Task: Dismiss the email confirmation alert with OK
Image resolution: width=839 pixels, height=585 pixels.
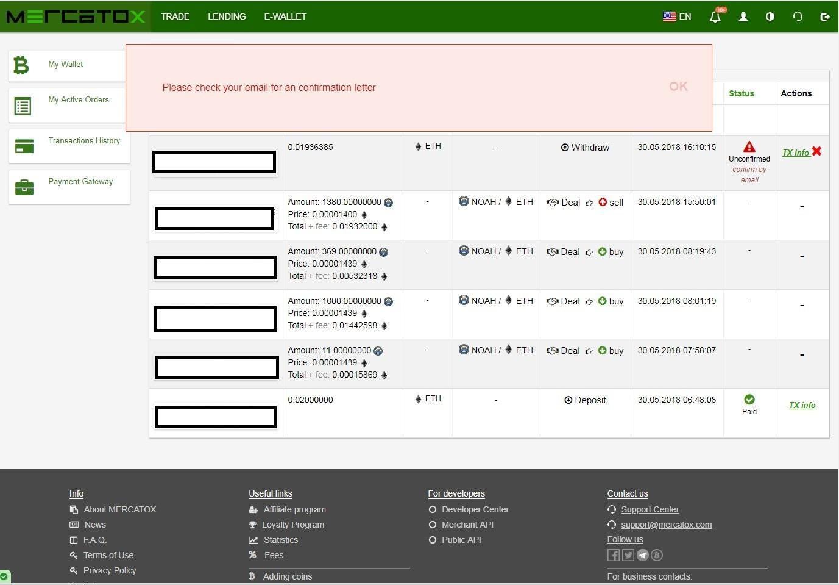Action: click(678, 87)
